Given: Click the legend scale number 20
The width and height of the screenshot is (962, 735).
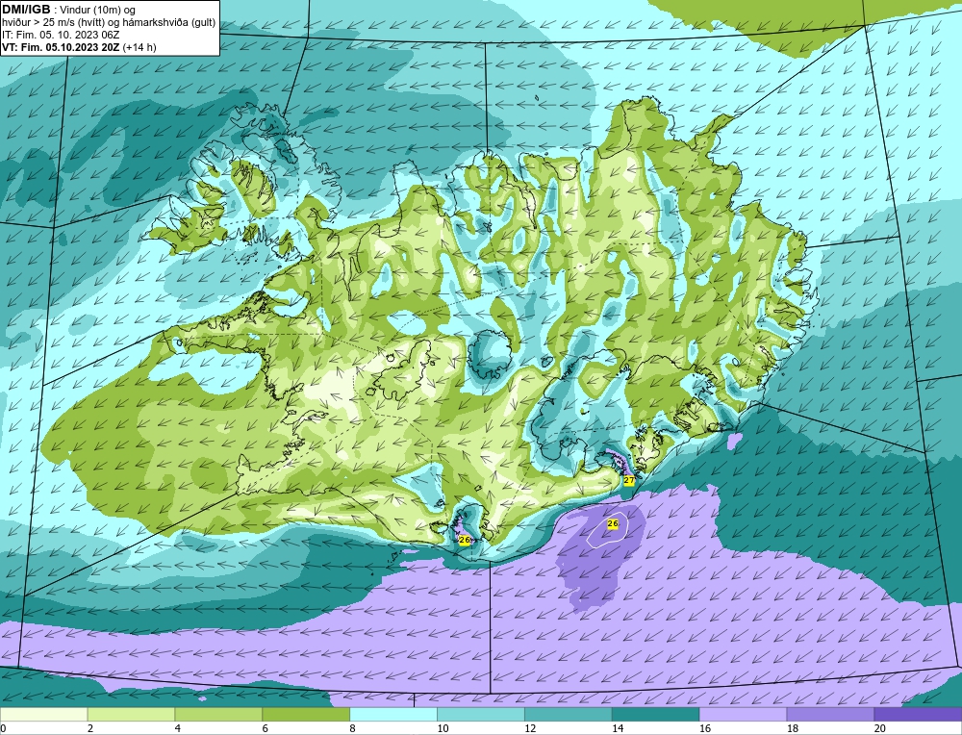Looking at the screenshot, I should click(x=880, y=728).
